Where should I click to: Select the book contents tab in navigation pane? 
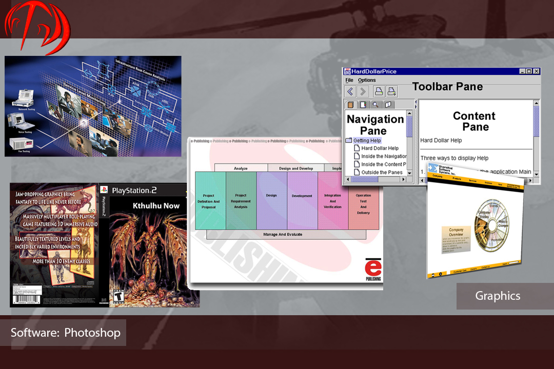click(x=350, y=105)
